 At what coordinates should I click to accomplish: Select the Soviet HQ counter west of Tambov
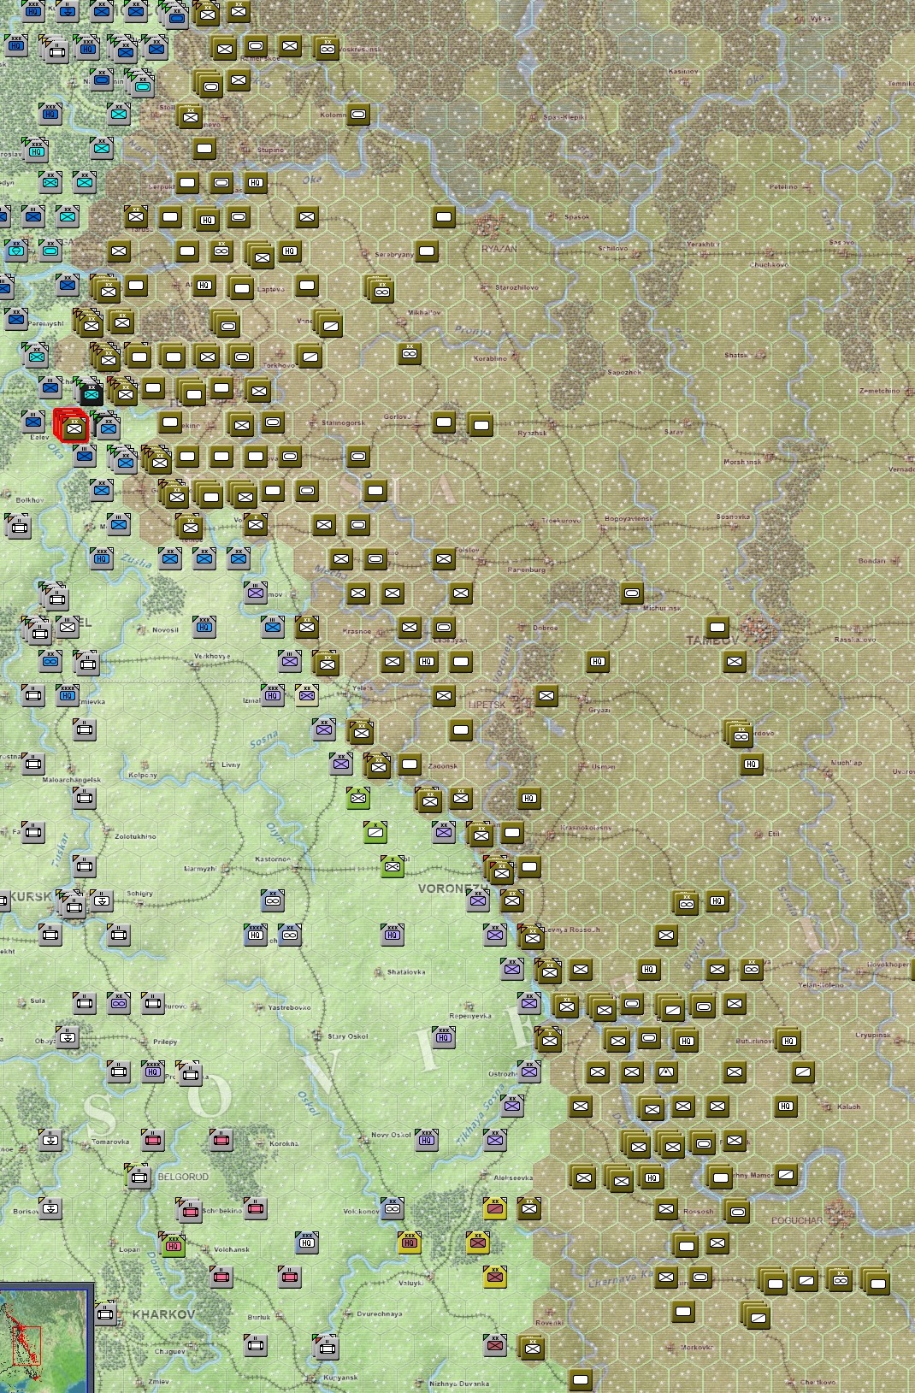598,661
